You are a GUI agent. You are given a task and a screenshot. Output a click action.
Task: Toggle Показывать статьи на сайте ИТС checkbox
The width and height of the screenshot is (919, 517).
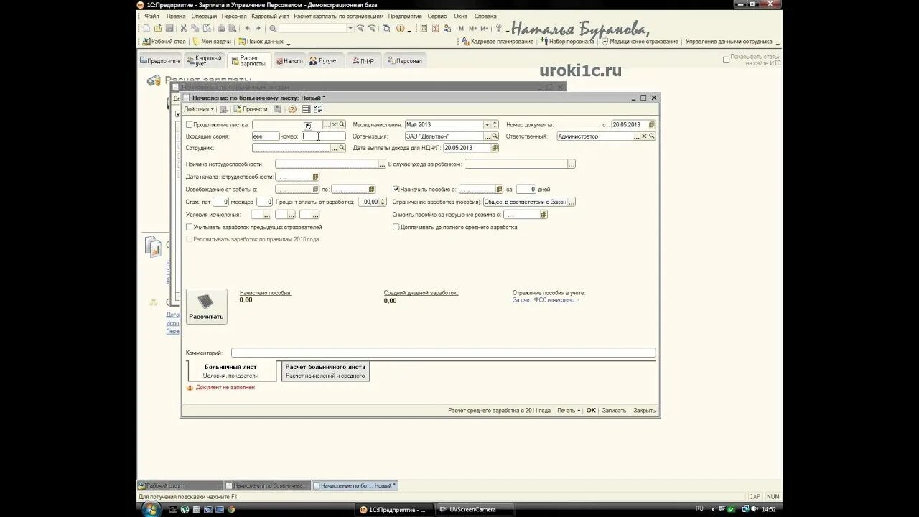click(726, 60)
